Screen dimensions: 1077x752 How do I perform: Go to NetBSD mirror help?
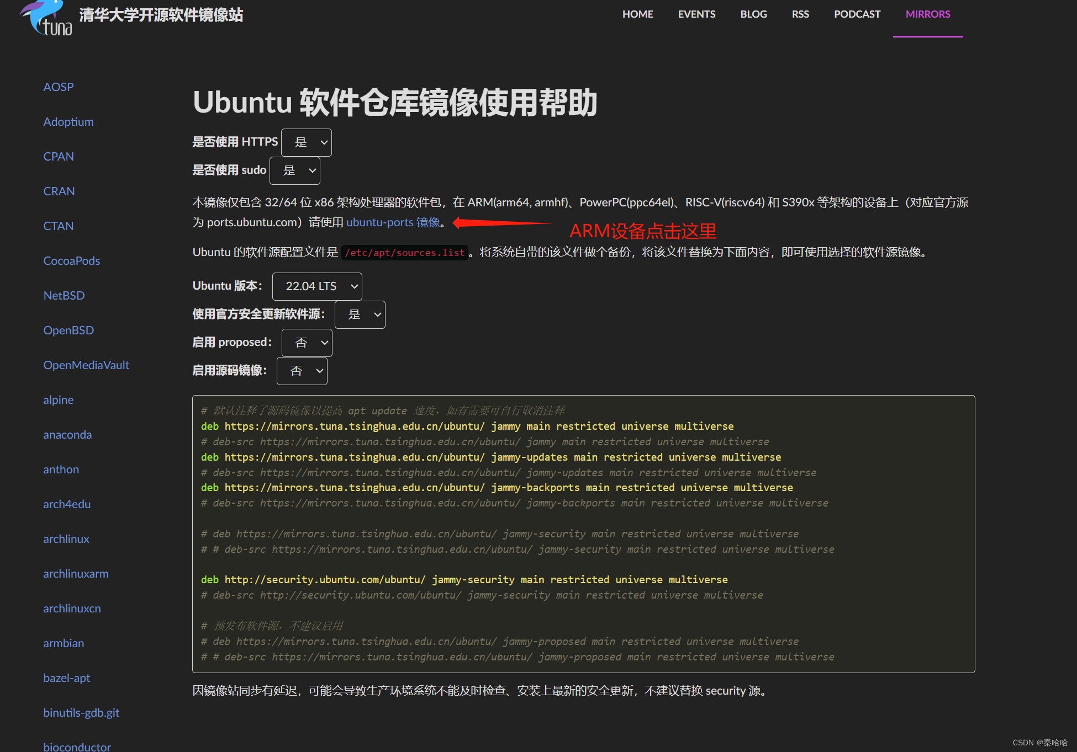[x=64, y=296]
